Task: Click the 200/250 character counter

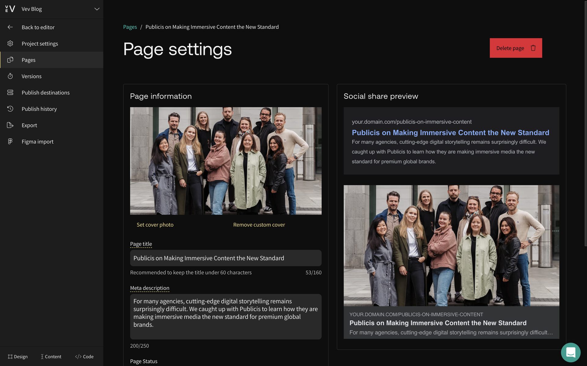Action: click(x=139, y=346)
